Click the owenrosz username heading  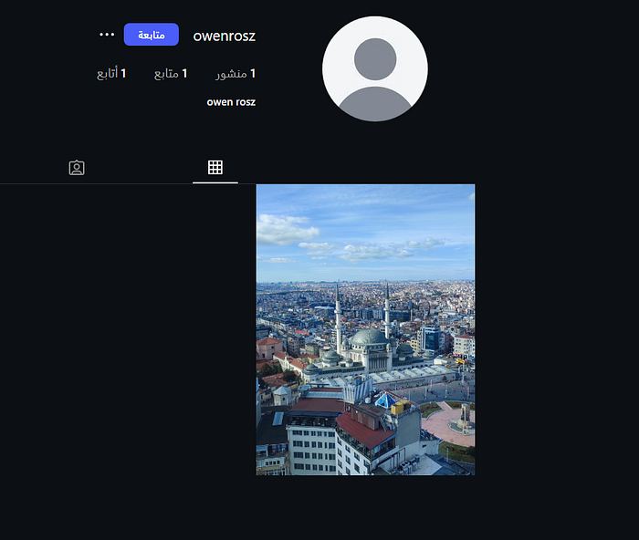[x=225, y=36]
